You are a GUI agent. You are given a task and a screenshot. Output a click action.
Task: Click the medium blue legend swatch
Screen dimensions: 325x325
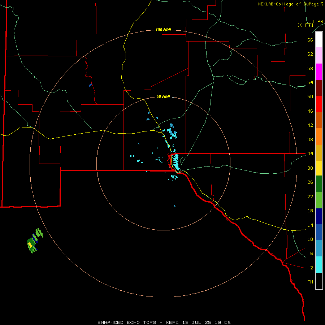[x=319, y=232]
